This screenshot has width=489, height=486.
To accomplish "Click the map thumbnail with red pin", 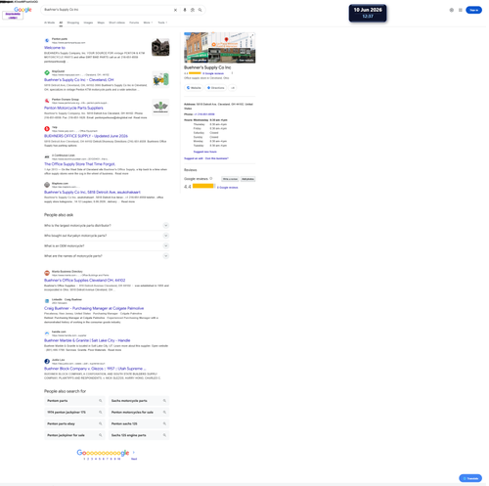I will [232, 40].
